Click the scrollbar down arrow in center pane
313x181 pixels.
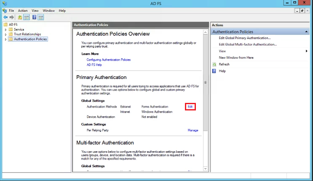click(x=205, y=169)
